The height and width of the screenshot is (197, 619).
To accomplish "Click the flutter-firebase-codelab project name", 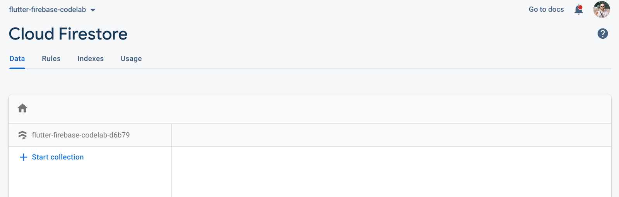I will [x=47, y=10].
